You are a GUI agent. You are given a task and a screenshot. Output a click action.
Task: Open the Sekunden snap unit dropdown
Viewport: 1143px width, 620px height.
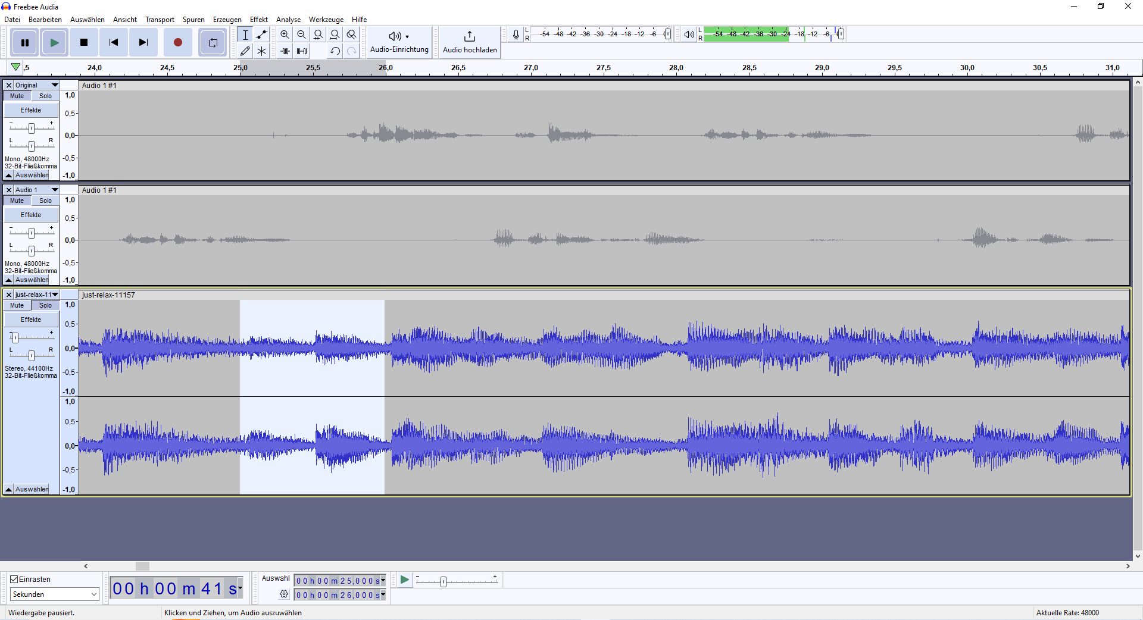point(54,594)
